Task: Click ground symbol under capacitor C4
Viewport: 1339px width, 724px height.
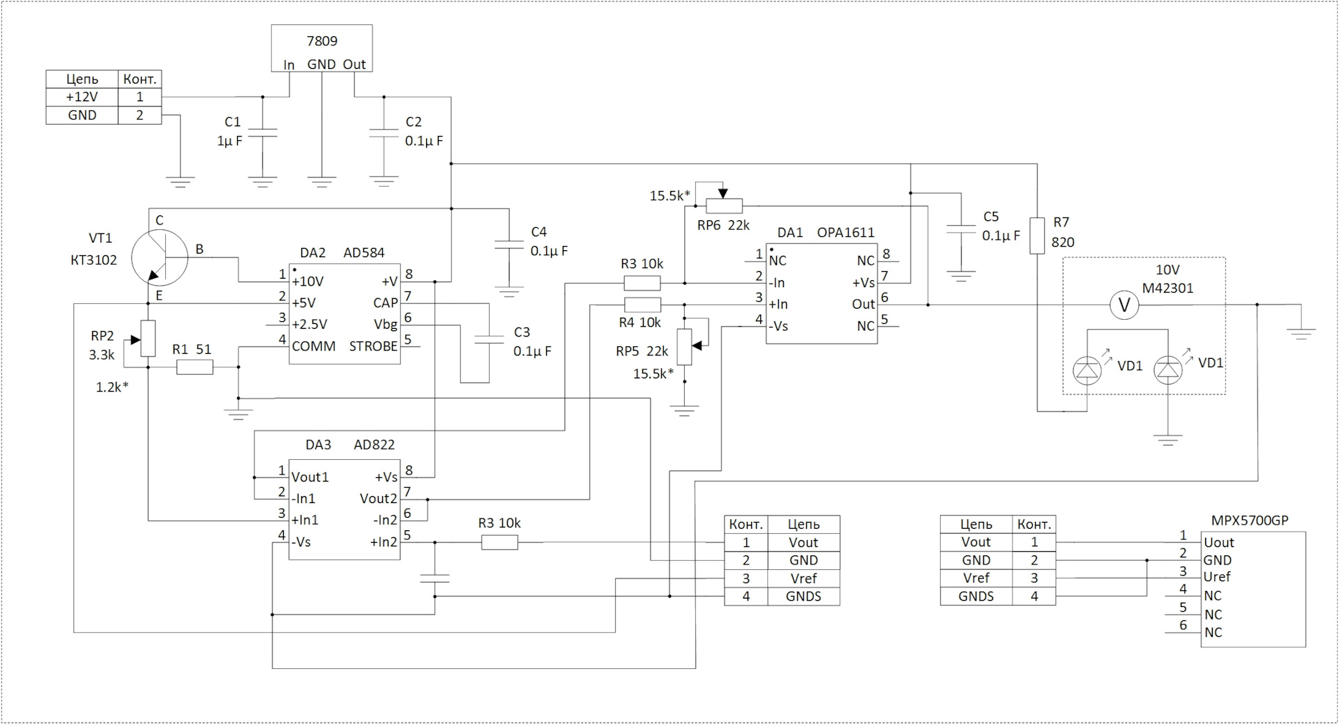Action: pos(509,292)
